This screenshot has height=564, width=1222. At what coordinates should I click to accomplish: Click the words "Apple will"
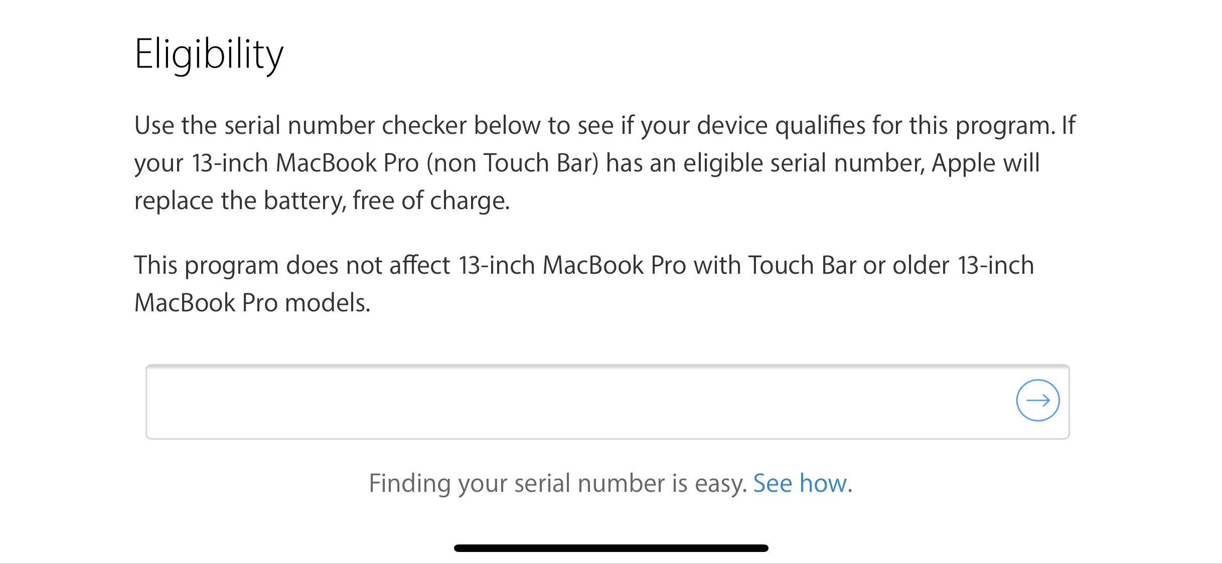coord(985,163)
